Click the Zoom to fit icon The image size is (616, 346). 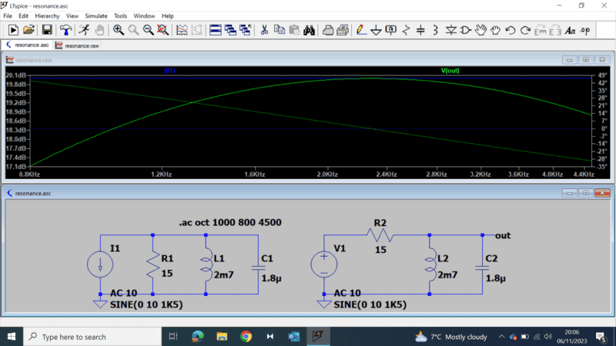[162, 30]
